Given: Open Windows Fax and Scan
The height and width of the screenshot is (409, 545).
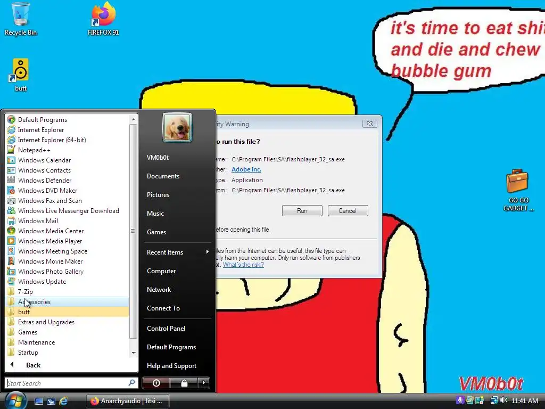Looking at the screenshot, I should (68, 200).
